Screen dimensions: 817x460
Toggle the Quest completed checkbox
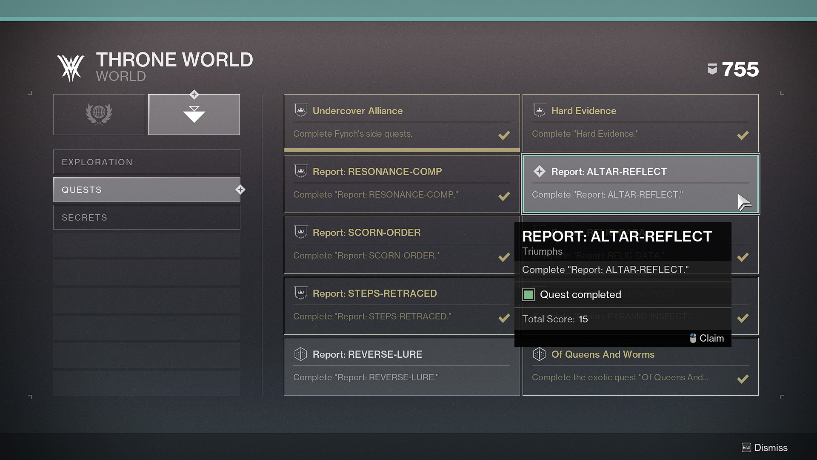coord(528,295)
